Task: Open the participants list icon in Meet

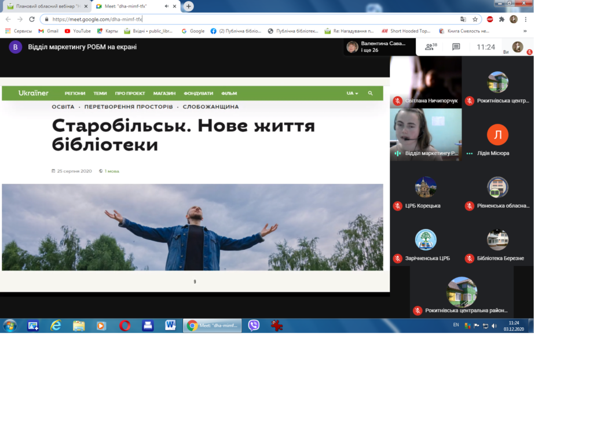Action: pos(430,47)
